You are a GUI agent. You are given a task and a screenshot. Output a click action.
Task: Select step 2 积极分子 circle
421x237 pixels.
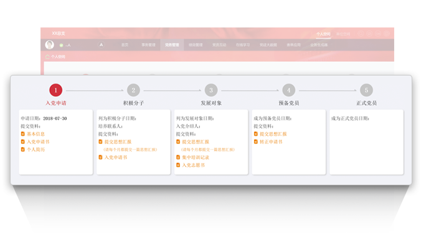[x=133, y=90]
